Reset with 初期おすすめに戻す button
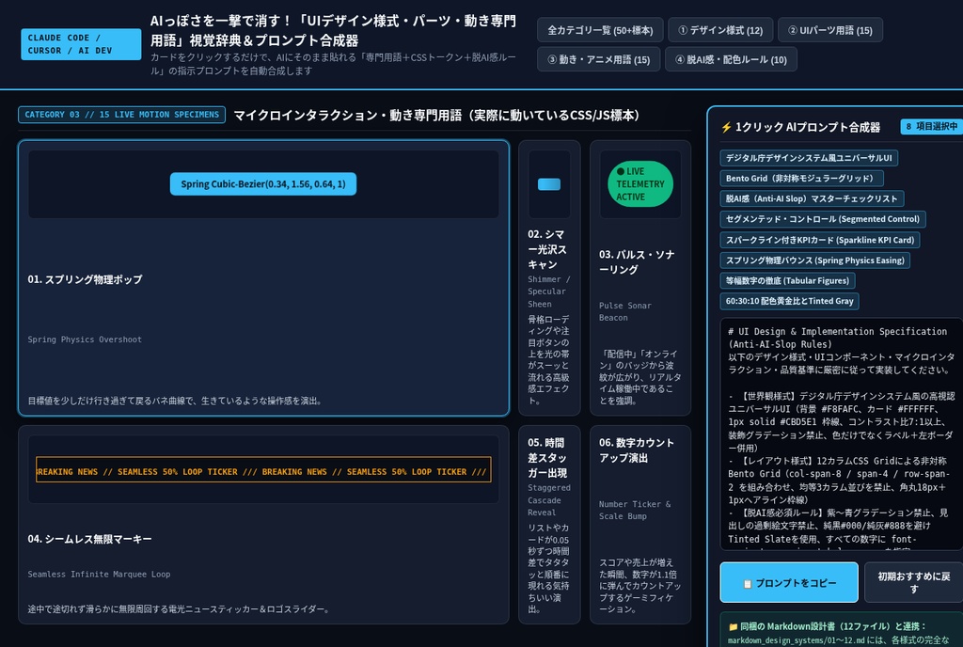 (912, 582)
